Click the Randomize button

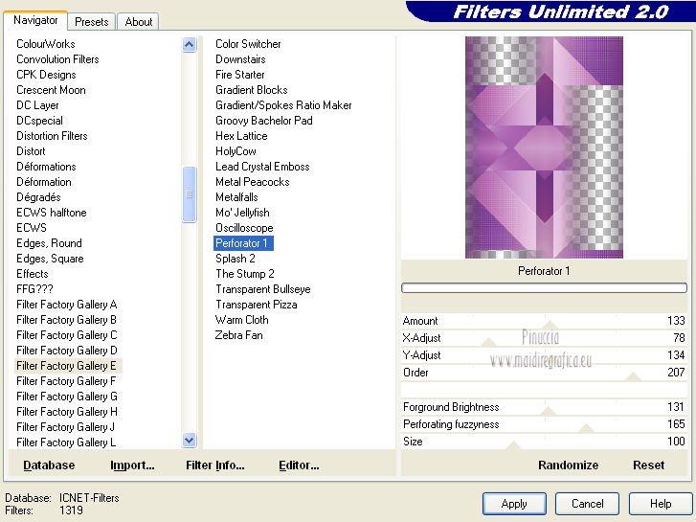tap(568, 465)
